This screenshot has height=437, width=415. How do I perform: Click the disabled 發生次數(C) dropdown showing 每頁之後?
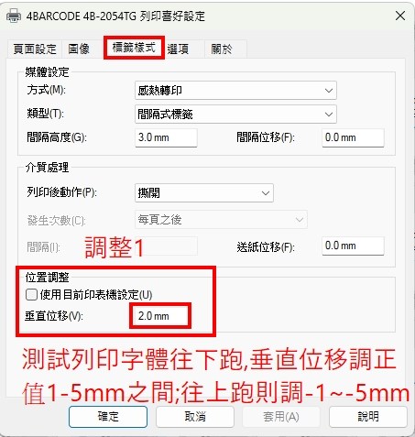[221, 219]
